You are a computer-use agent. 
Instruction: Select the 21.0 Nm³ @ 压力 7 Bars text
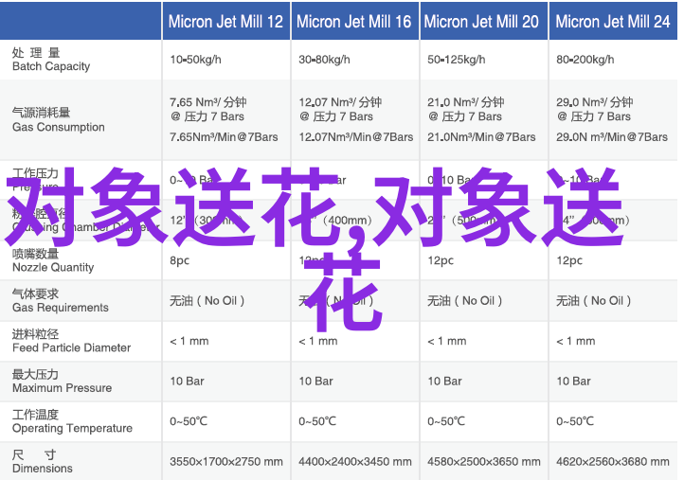[x=465, y=109]
